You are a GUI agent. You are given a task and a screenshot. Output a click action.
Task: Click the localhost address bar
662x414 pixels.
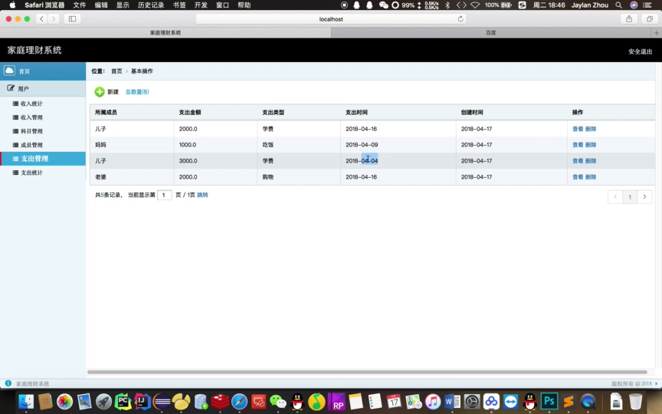(331, 19)
